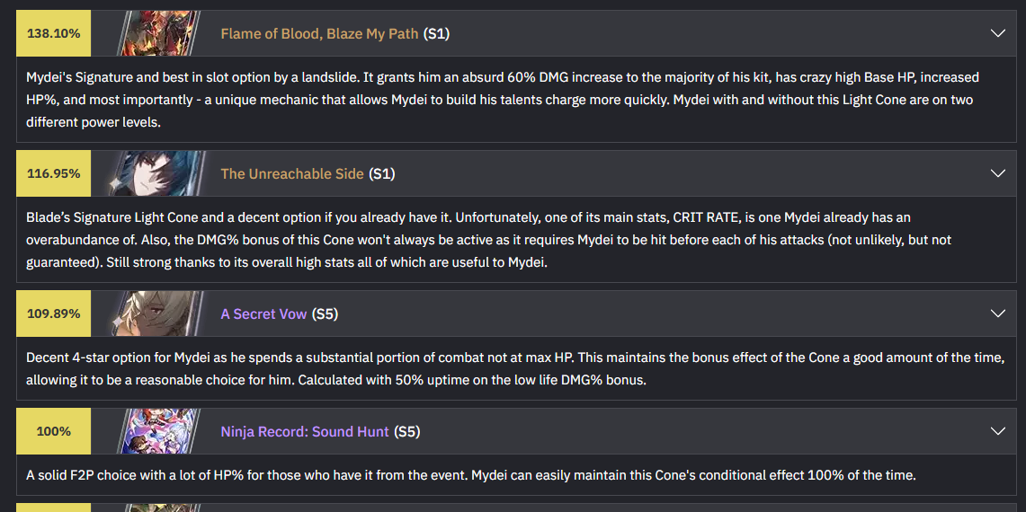Open the Flame of Blood, Blaze My Path link
Screen dimensions: 1026x512
(319, 34)
